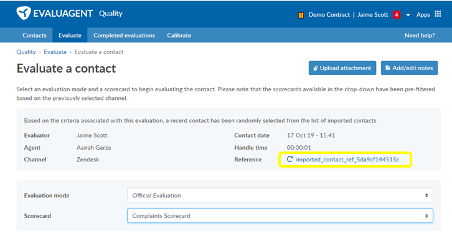Click the document icon on Add/edit notes
452x239 pixels.
click(388, 68)
